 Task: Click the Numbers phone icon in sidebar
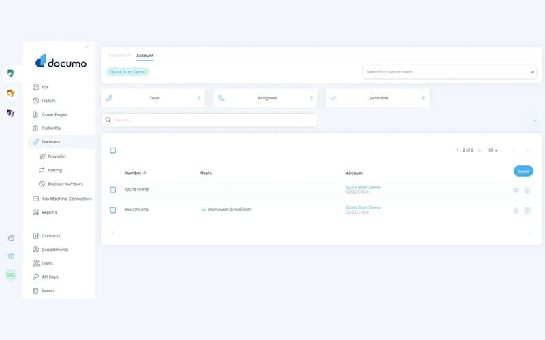35,141
